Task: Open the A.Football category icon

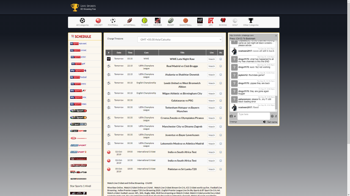Action: [x=130, y=21]
